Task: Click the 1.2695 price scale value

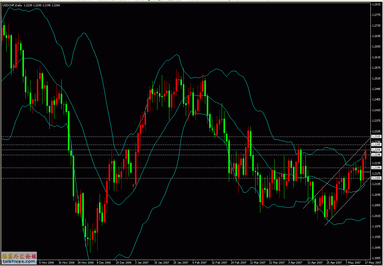Action: coord(376,36)
